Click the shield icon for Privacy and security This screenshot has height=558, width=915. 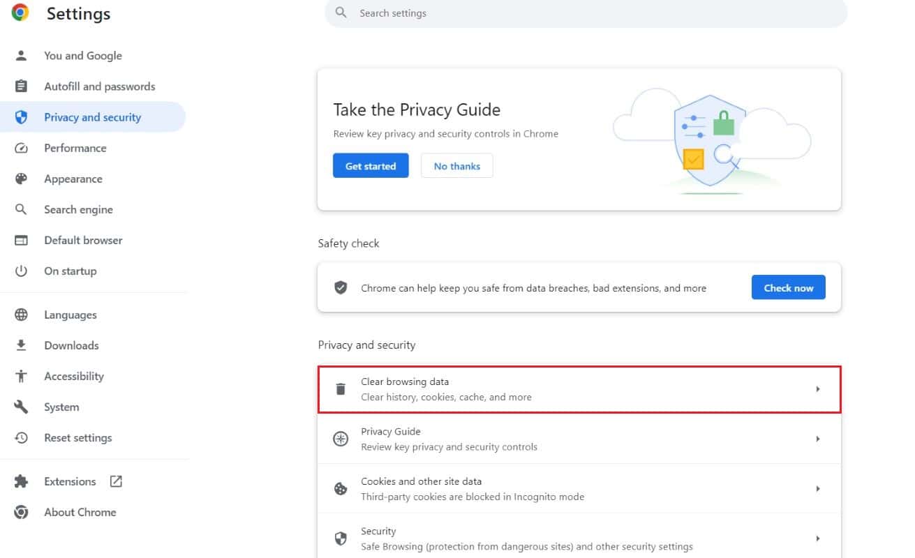point(21,117)
